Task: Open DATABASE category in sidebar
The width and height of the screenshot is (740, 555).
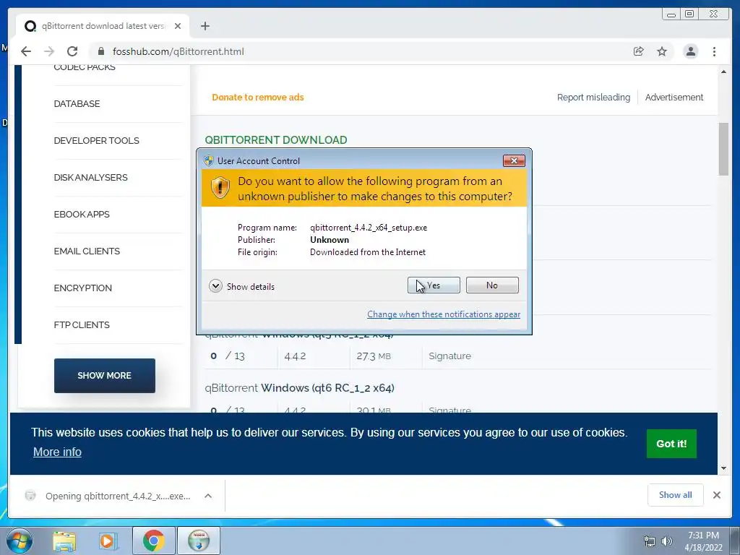Action: pos(77,104)
